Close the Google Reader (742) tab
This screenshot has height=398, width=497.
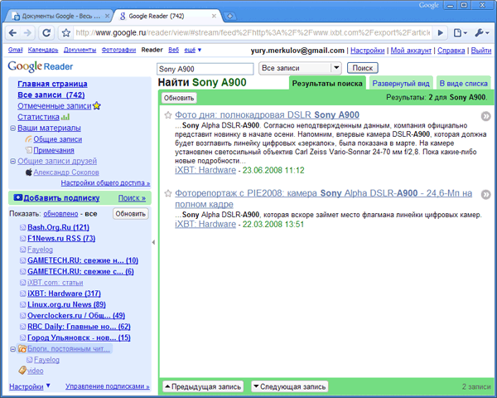[x=214, y=16]
